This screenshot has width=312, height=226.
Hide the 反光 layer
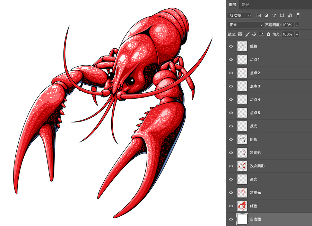(x=231, y=126)
